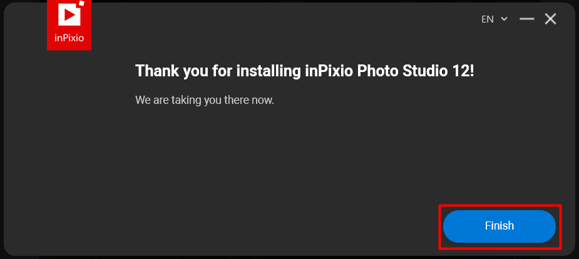Minimize the inPixio installer window

527,19
